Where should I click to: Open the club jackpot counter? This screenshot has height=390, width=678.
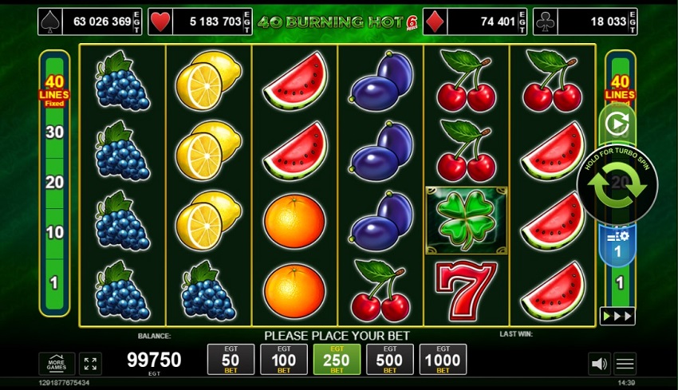click(585, 22)
